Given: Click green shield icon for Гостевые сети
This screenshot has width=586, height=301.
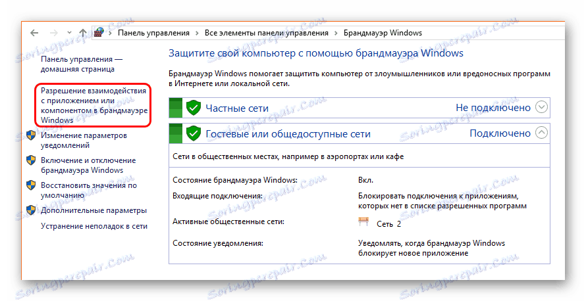Looking at the screenshot, I should coord(194,133).
